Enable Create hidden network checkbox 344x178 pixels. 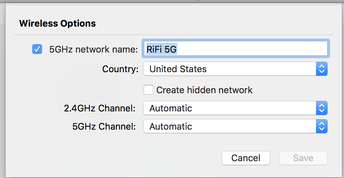(x=149, y=90)
